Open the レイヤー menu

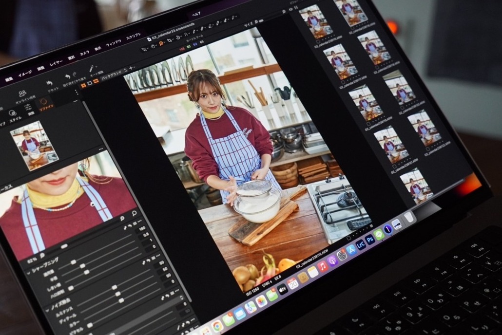point(56,63)
